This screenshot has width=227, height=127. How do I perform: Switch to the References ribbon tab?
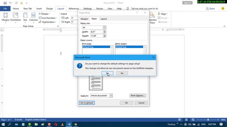(74, 8)
